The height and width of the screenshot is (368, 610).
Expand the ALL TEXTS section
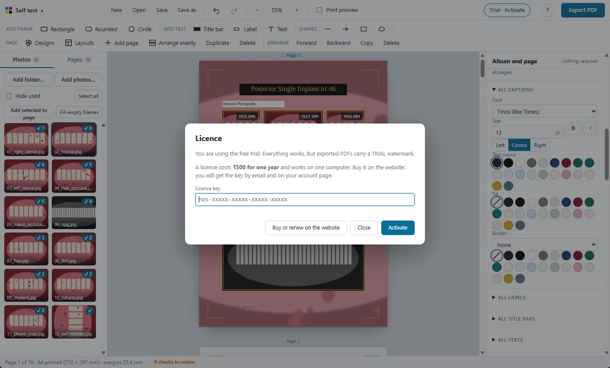coord(508,340)
